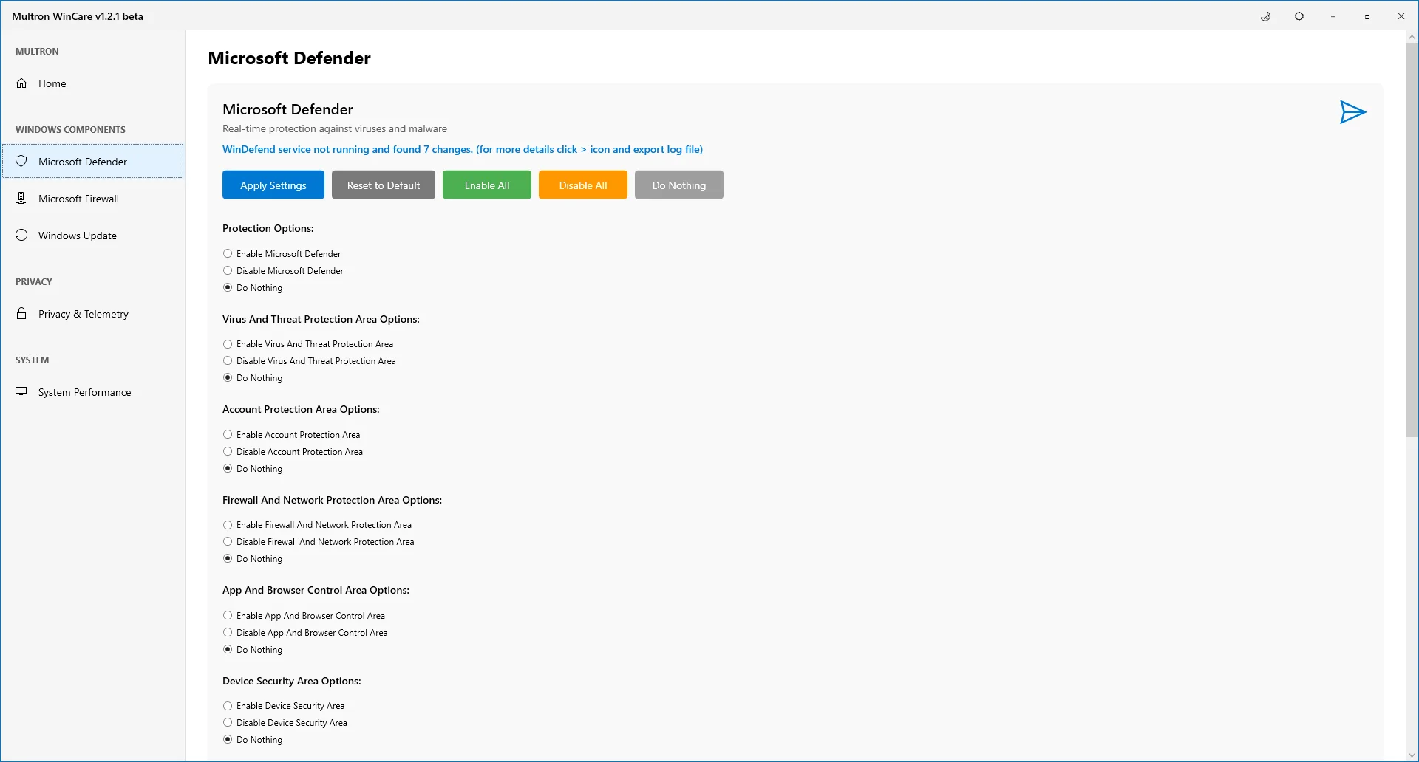
Task: Click the orange Disable All button
Action: [583, 185]
